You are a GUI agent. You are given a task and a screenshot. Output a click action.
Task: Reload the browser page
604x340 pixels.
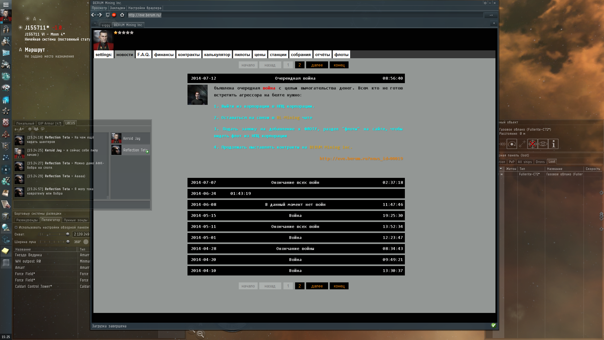tap(108, 15)
